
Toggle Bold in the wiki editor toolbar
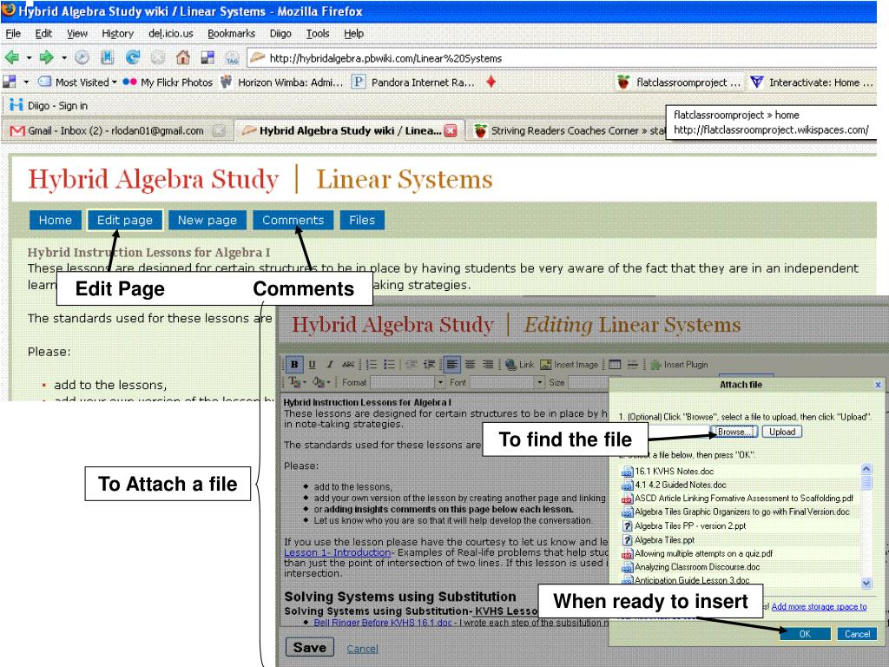pyautogui.click(x=294, y=365)
